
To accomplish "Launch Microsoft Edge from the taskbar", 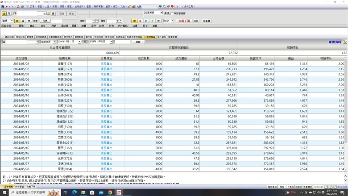I will coord(75,192).
